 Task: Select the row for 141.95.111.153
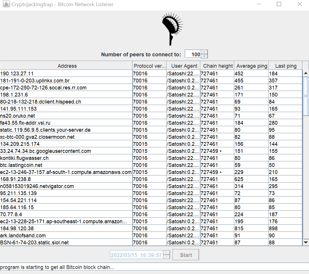[x=151, y=109]
